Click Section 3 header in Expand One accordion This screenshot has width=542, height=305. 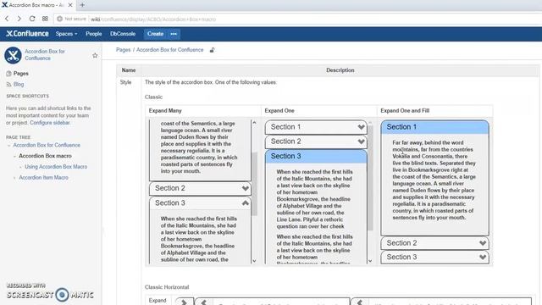point(316,156)
